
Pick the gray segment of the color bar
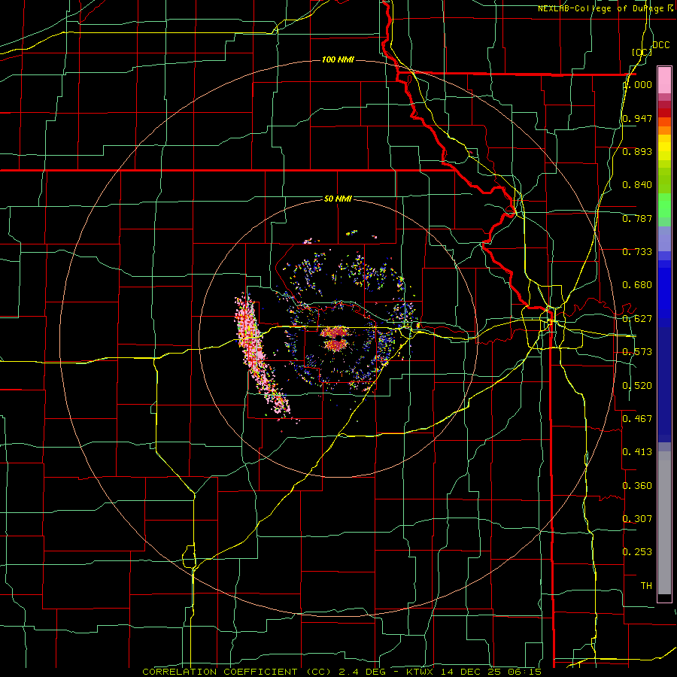coord(664,523)
